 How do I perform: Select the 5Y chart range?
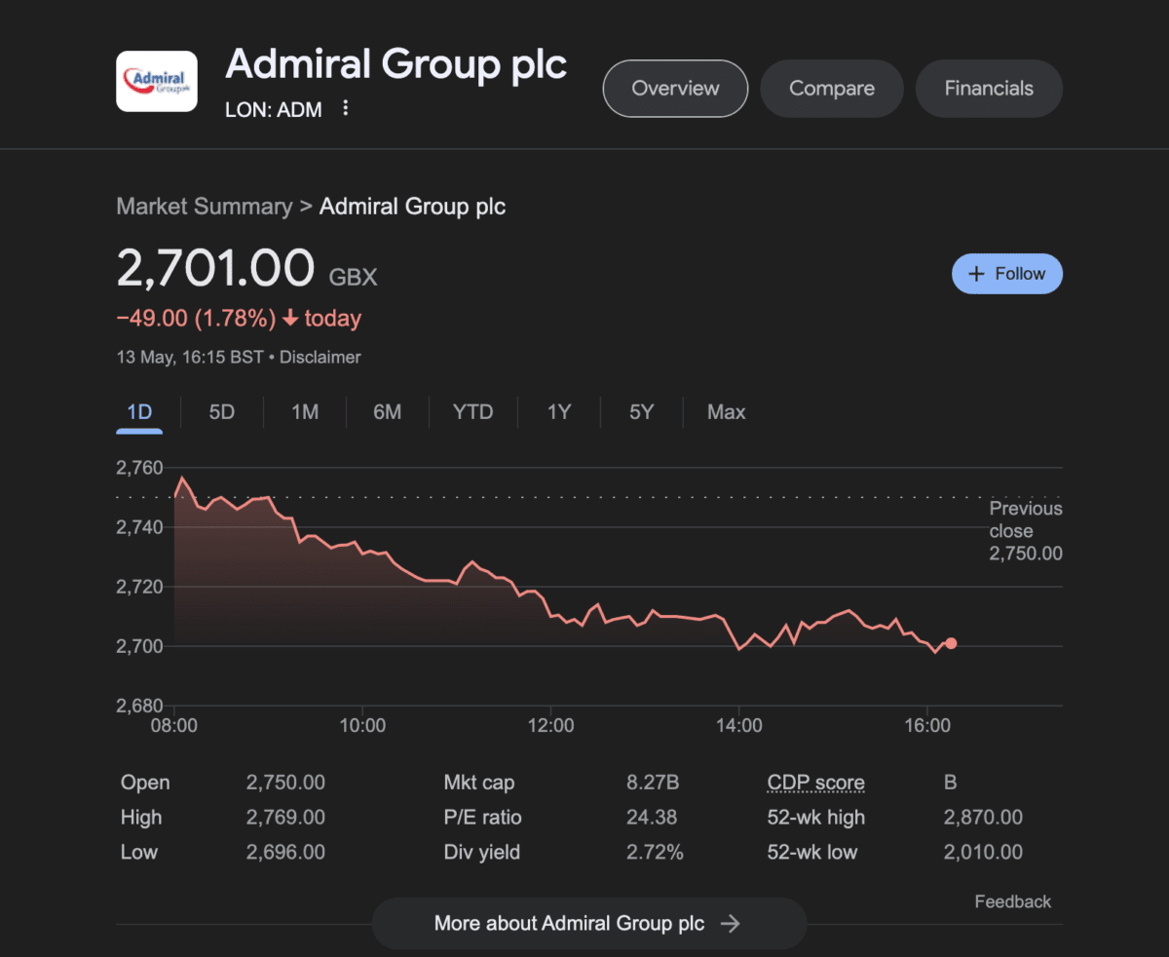(x=641, y=412)
